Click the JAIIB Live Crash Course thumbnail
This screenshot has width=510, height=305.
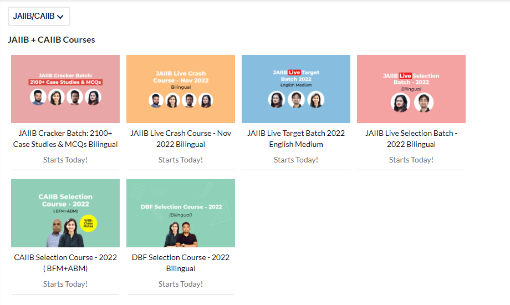click(x=181, y=89)
